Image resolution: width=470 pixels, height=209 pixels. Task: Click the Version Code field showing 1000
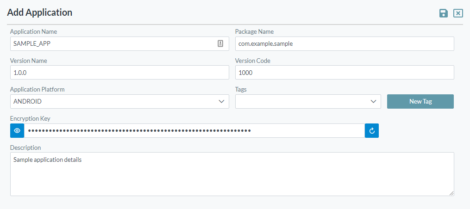[344, 73]
